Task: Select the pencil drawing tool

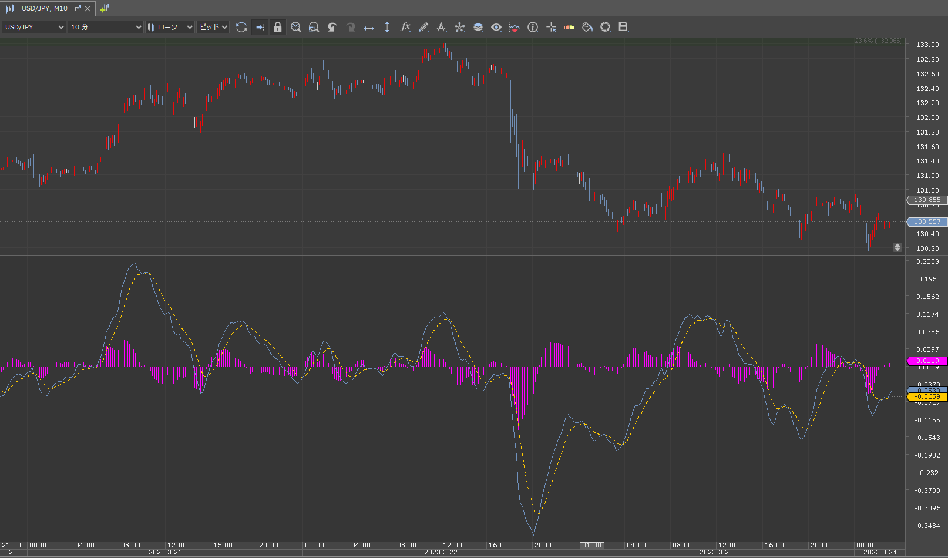Action: pyautogui.click(x=423, y=27)
